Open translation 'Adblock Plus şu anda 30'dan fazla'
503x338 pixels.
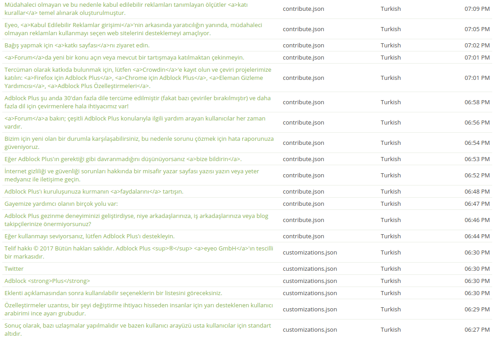(x=138, y=102)
